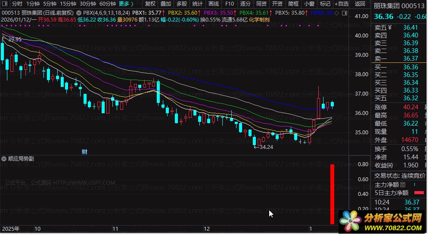The height and width of the screenshot is (235, 429).
Task: Toggle 复权 price adjustment
Action: (150, 4)
